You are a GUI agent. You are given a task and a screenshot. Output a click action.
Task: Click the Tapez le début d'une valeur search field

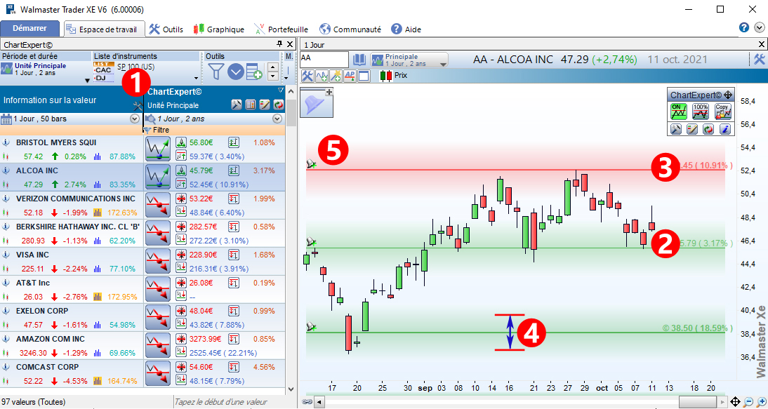click(x=230, y=402)
